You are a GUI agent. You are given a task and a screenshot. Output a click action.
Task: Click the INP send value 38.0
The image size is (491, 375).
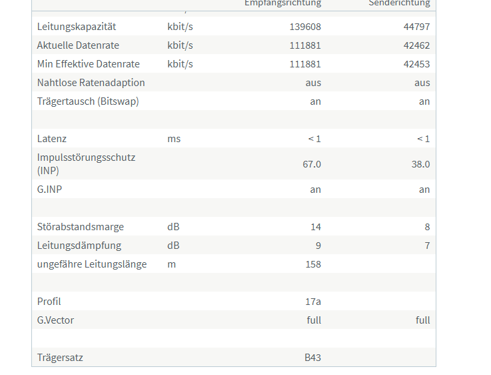pyautogui.click(x=420, y=164)
